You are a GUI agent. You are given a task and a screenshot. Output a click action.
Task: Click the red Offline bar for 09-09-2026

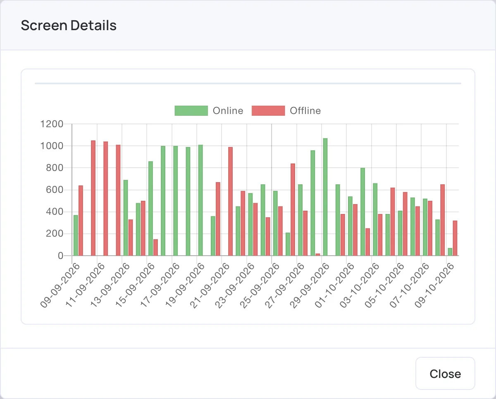(81, 221)
